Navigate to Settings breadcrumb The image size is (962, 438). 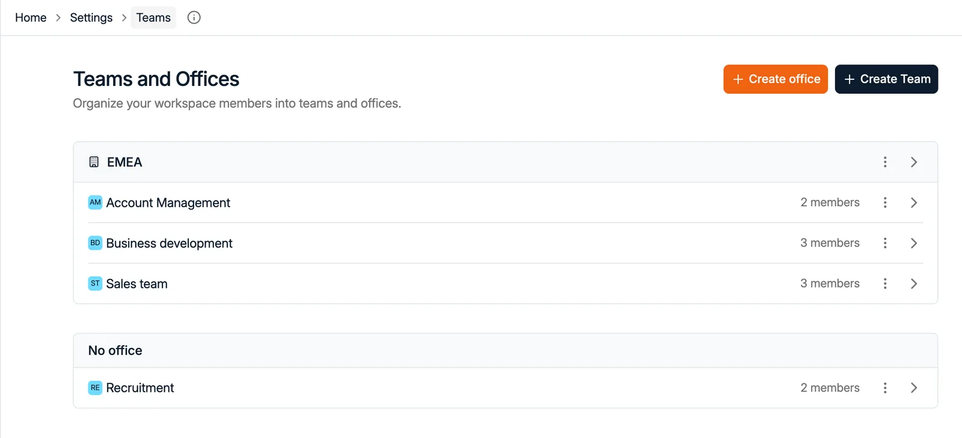[x=91, y=17]
